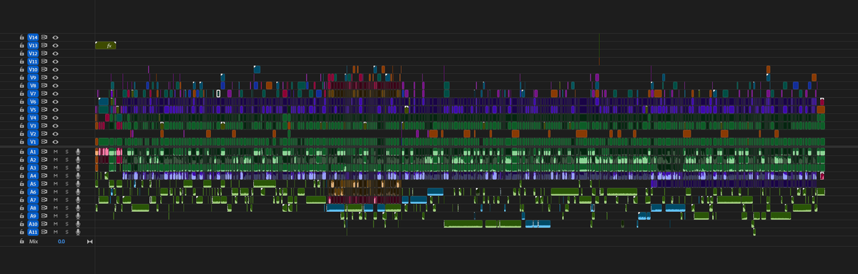Mute audio track A1

[x=55, y=152]
